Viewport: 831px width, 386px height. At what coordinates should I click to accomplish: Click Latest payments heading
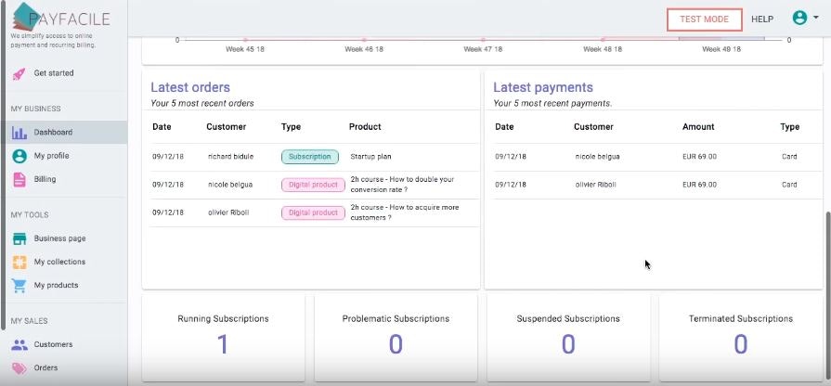(543, 87)
